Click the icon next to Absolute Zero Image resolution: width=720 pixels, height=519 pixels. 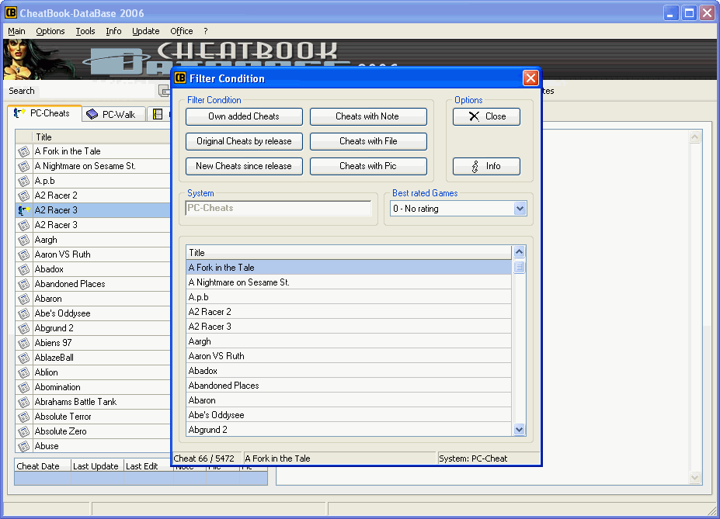pyautogui.click(x=23, y=431)
